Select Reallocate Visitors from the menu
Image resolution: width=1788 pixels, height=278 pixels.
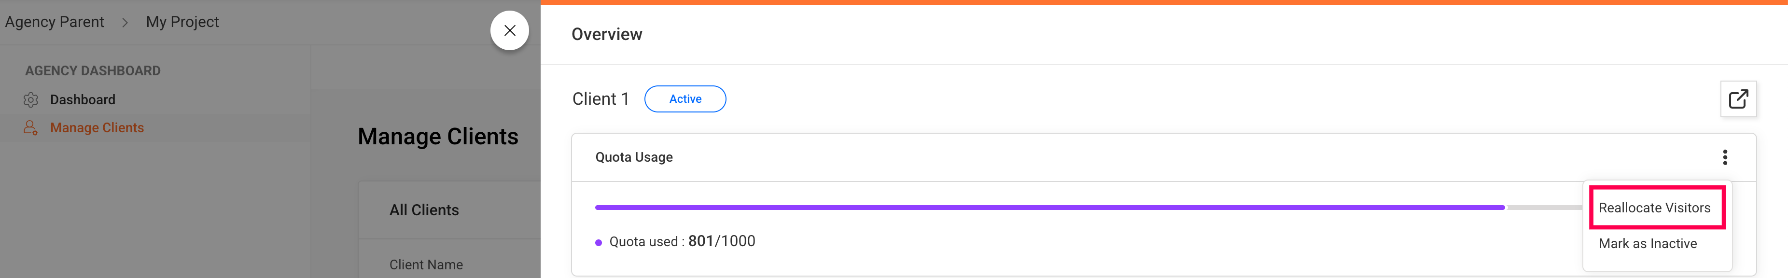(x=1654, y=208)
